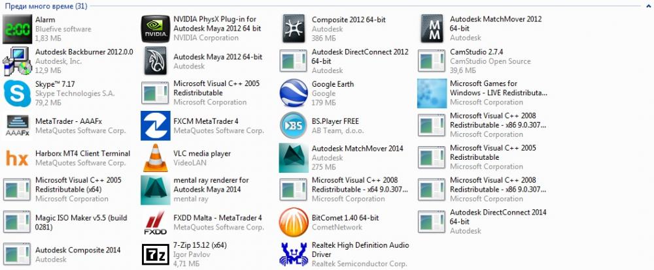Viewport: 654px width, 270px height.
Task: Select the BS.Player FREE icon
Action: coord(294,126)
